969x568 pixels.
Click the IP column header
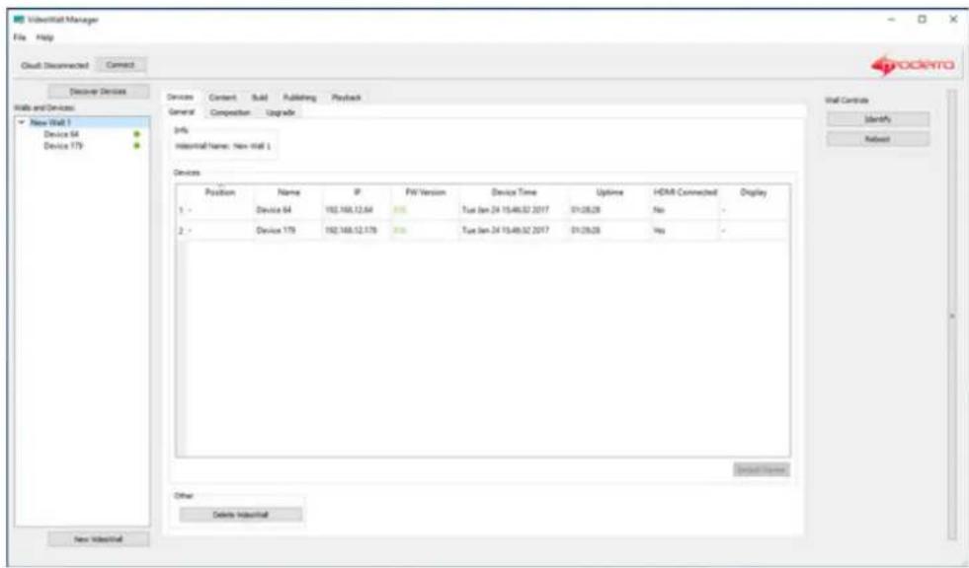[x=358, y=192]
